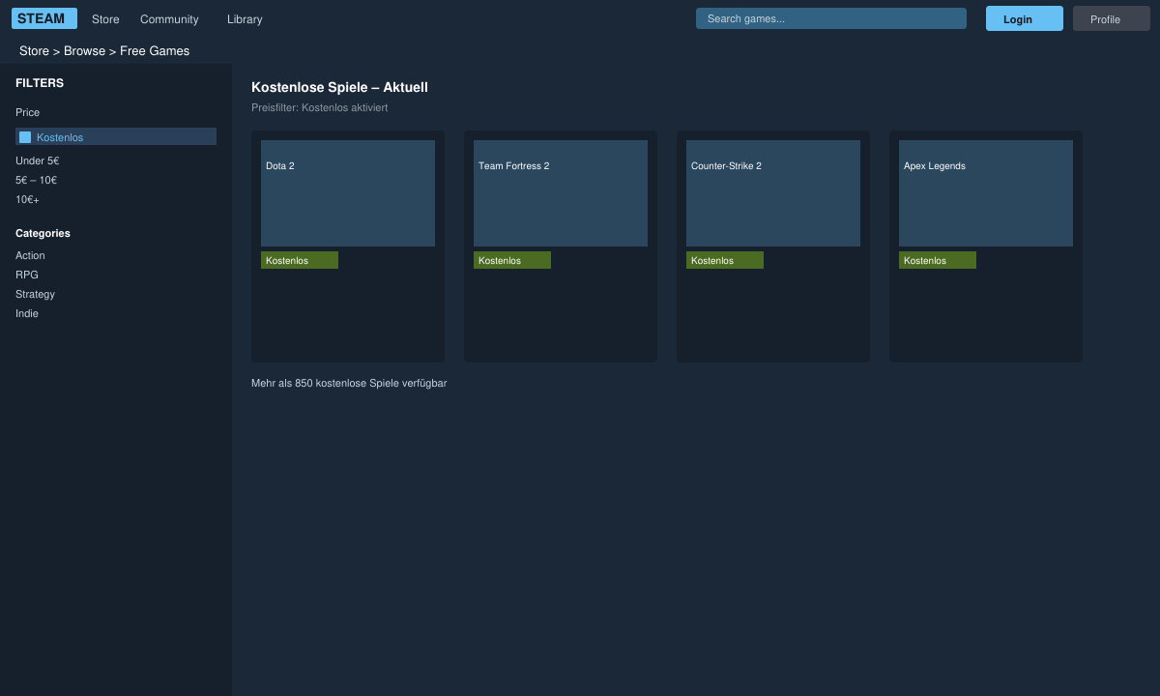The width and height of the screenshot is (1160, 696).
Task: Go to Browse in the breadcrumb
Action: pyautogui.click(x=84, y=51)
